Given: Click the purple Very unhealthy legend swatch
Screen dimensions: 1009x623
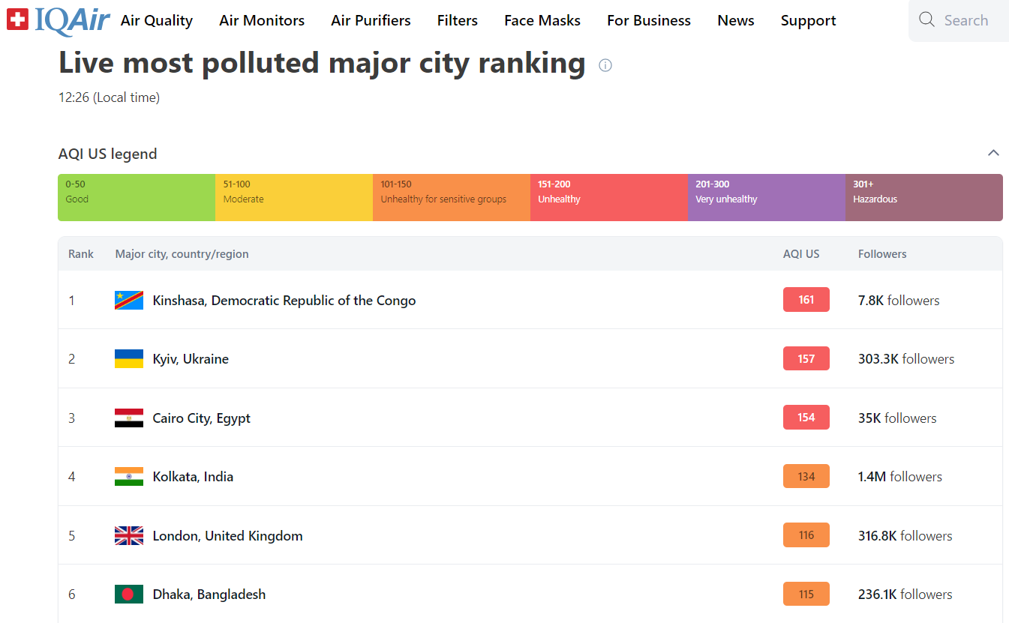Looking at the screenshot, I should click(x=766, y=198).
